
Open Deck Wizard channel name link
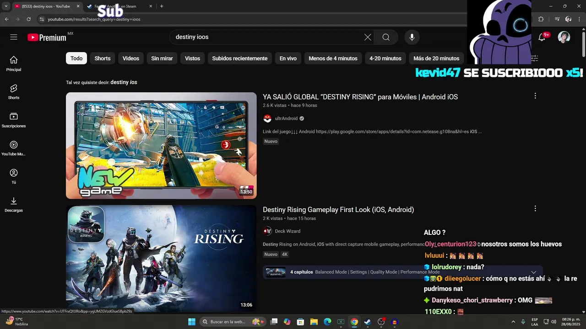point(288,231)
